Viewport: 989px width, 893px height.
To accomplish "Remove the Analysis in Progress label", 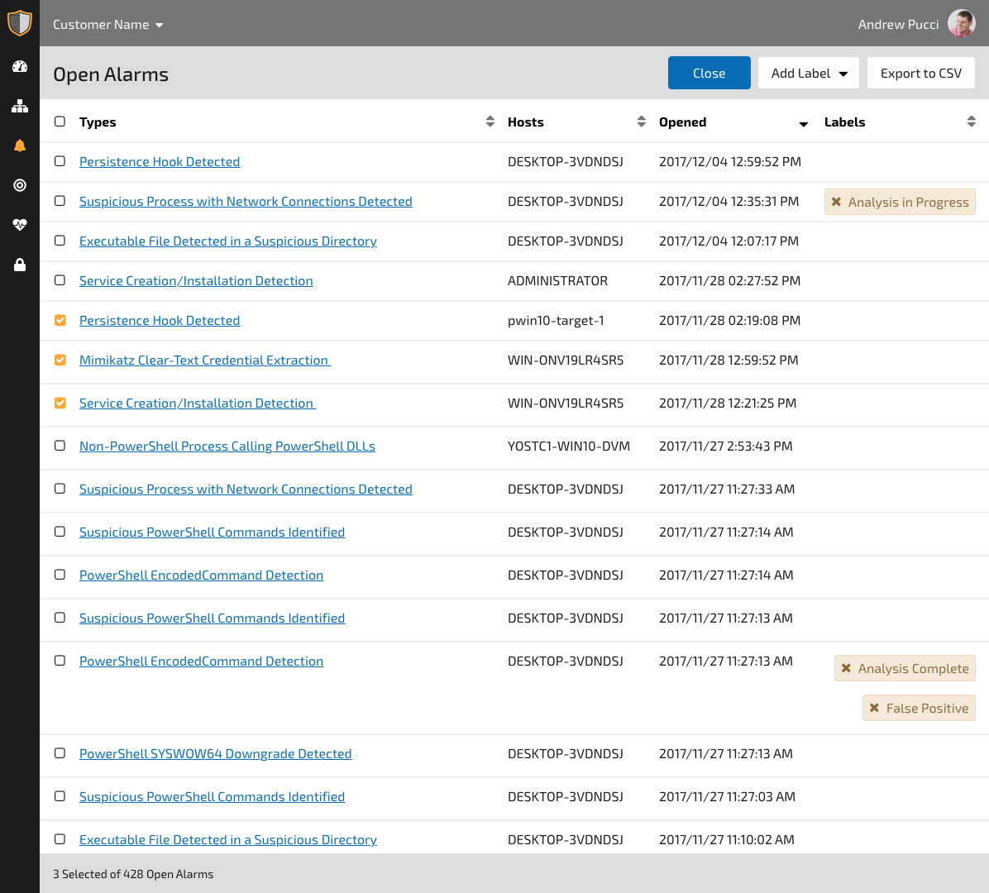I will (x=836, y=202).
